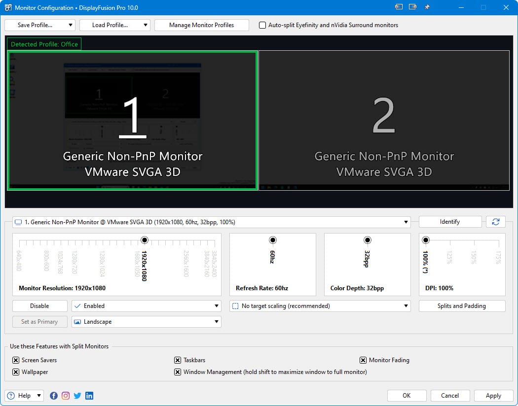This screenshot has width=518, height=406.
Task: Click the refresh monitors icon button
Action: (x=495, y=222)
